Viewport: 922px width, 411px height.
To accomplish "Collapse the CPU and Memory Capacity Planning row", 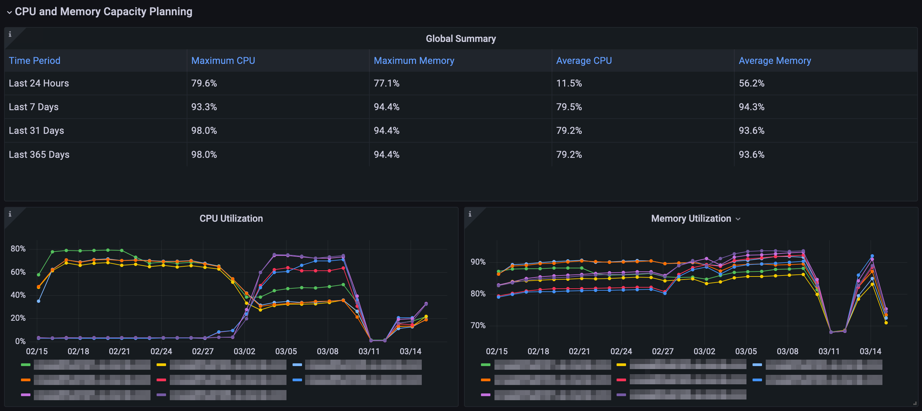I will pyautogui.click(x=9, y=12).
